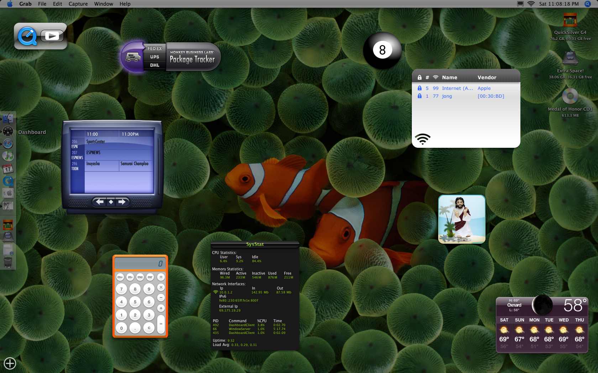Click the Spotlight search icon

tap(587, 4)
